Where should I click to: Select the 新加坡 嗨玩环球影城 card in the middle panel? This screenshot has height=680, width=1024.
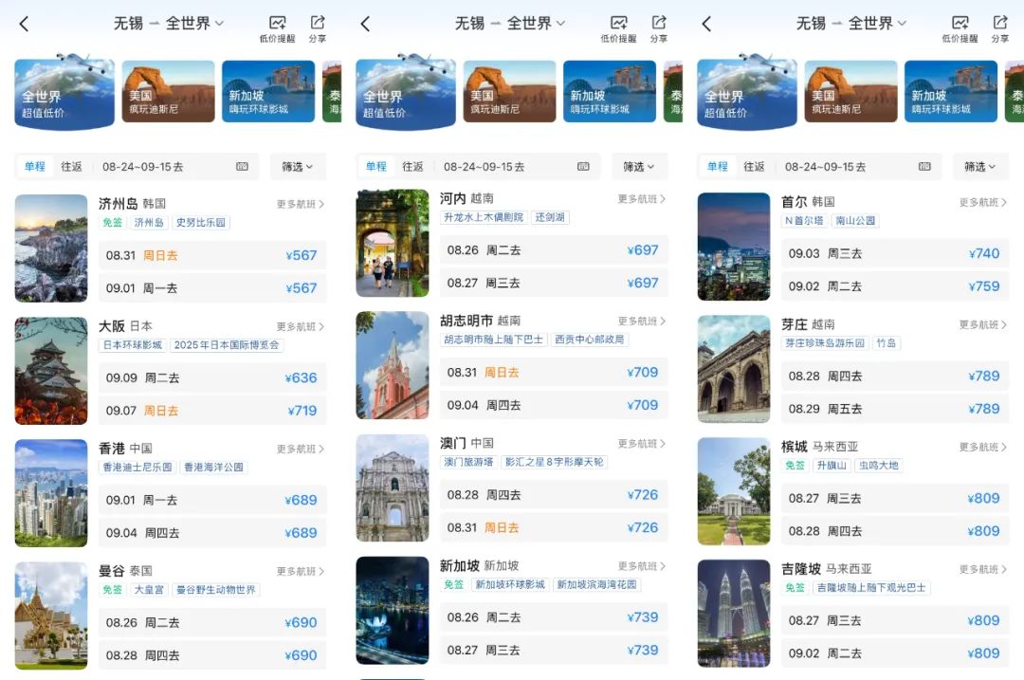[609, 92]
